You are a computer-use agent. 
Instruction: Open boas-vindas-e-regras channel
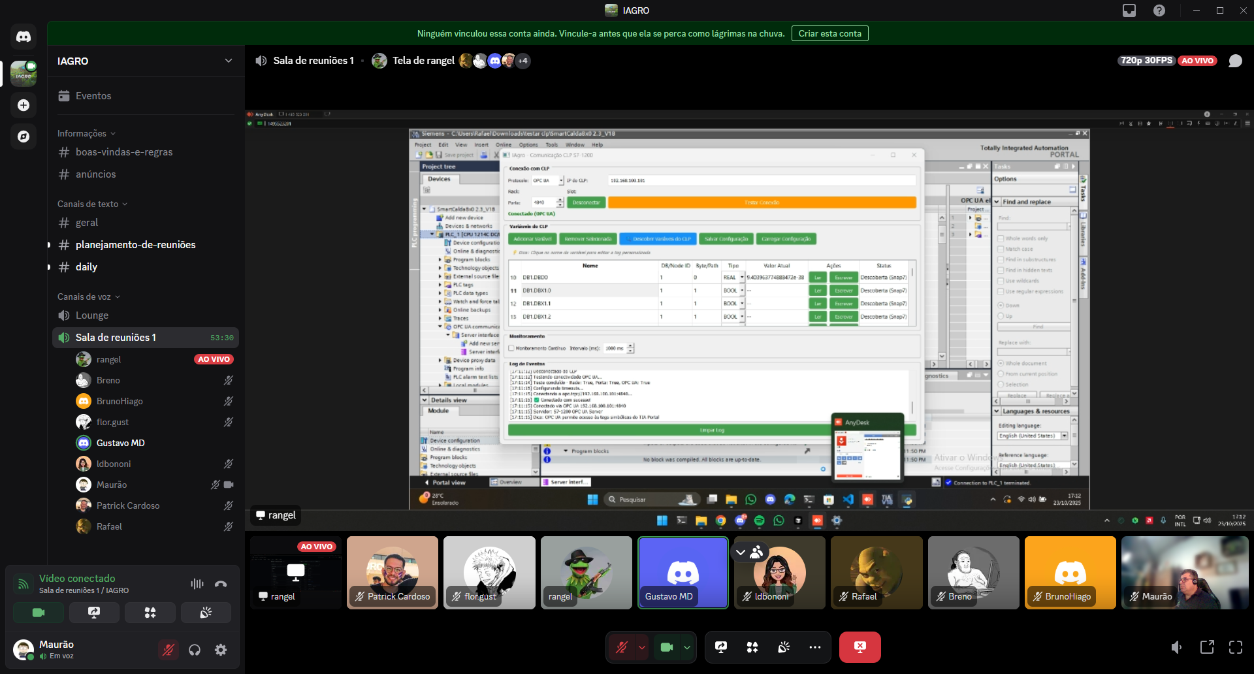point(146,152)
